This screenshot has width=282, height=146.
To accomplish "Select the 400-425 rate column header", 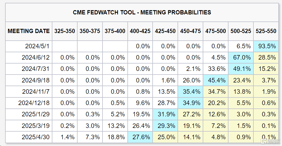I will (140, 31).
